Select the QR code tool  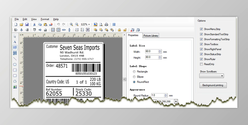(x=15, y=53)
